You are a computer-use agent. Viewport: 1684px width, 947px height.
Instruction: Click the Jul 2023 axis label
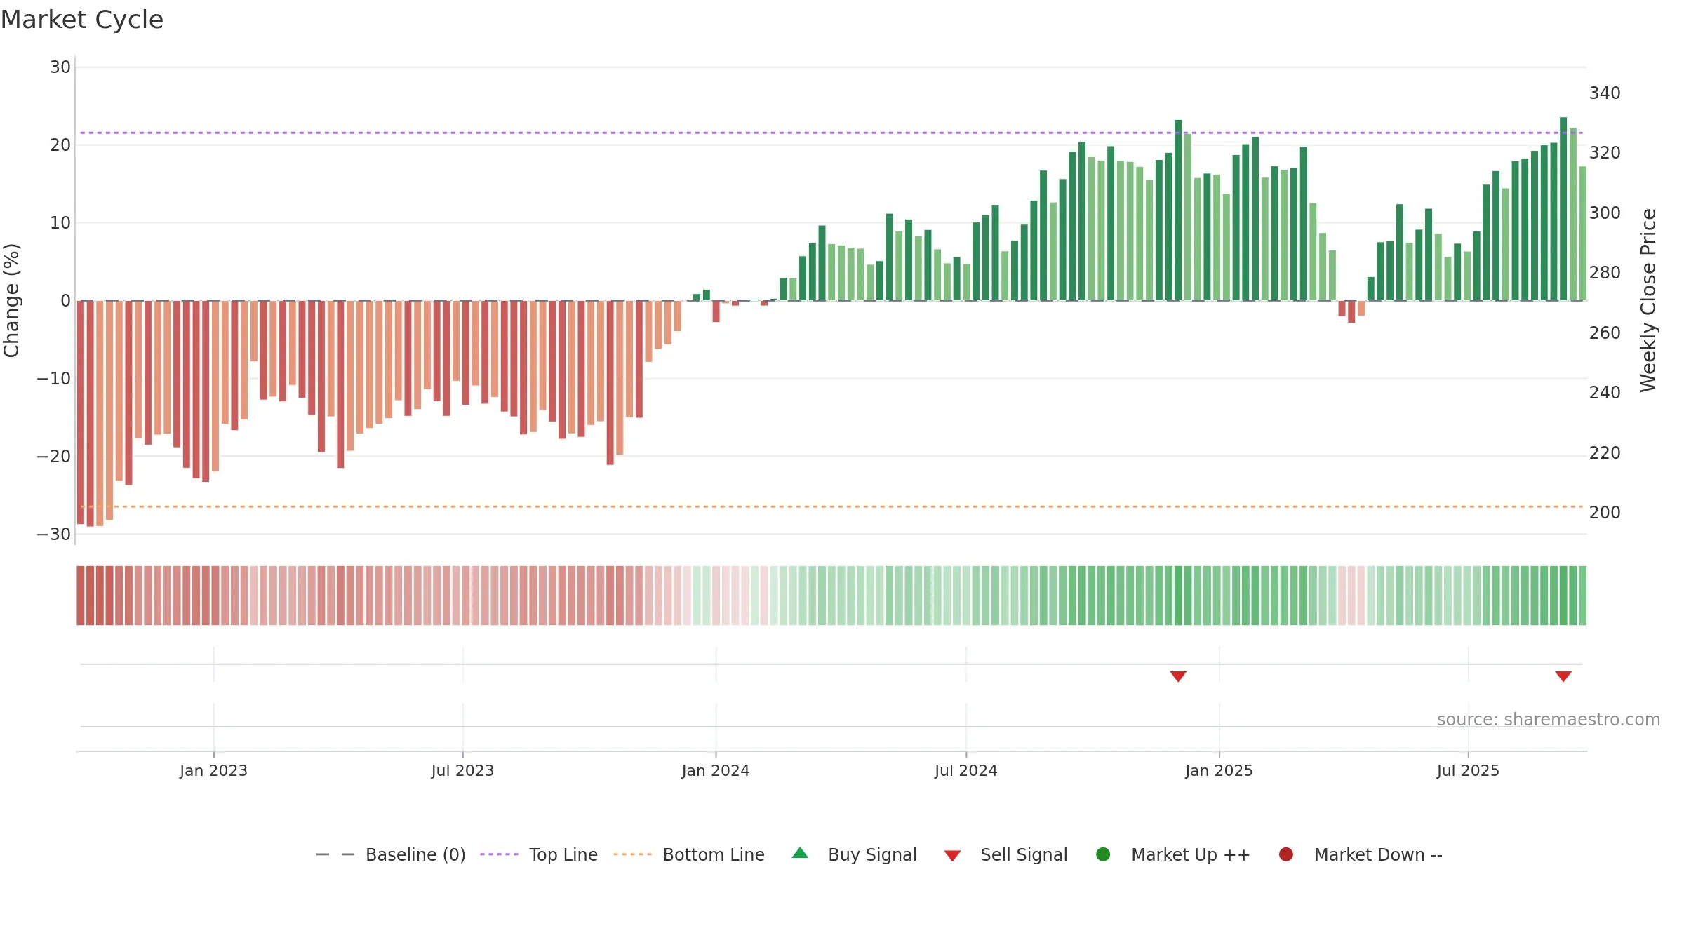click(462, 771)
